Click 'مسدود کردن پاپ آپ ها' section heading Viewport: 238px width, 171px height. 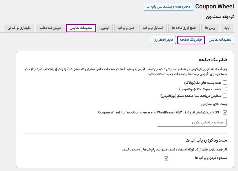(x=206, y=140)
